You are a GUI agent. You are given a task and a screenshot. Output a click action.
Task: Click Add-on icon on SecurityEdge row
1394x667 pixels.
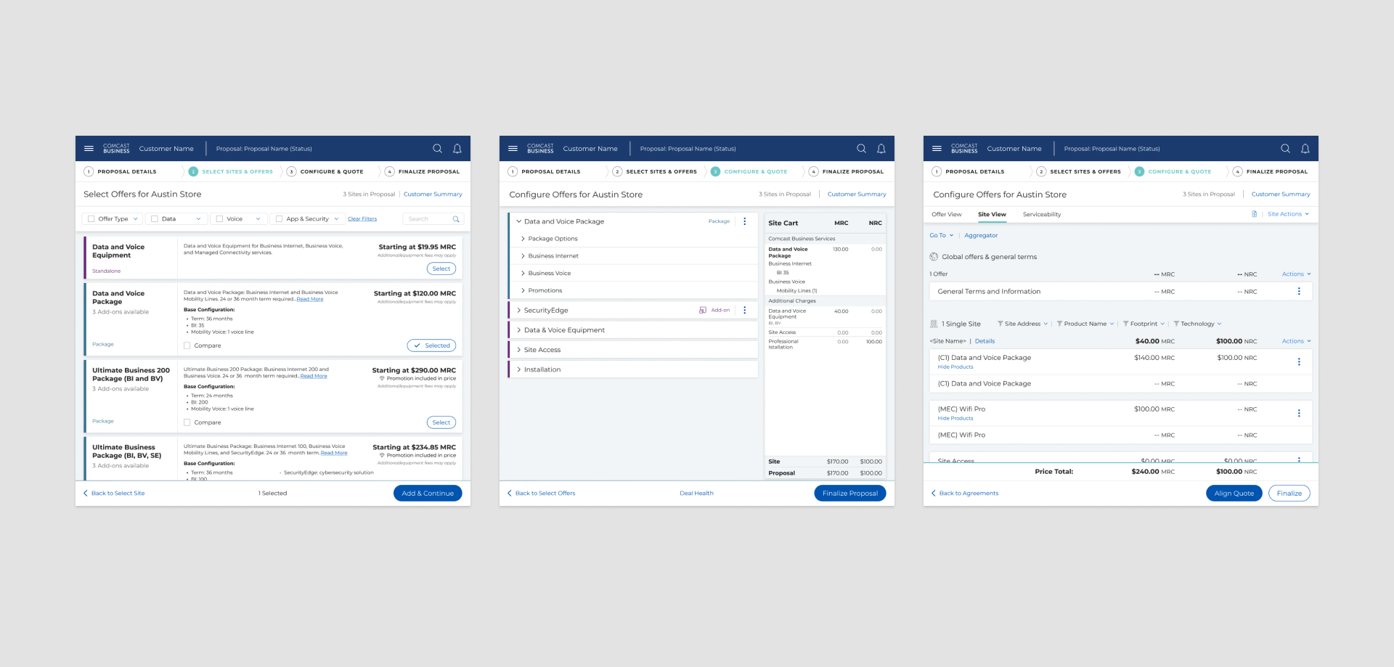click(703, 310)
